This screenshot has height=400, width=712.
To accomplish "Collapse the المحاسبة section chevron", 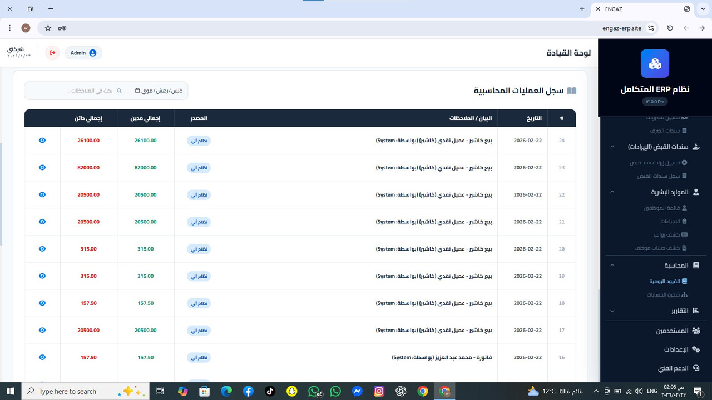I will pyautogui.click(x=612, y=265).
